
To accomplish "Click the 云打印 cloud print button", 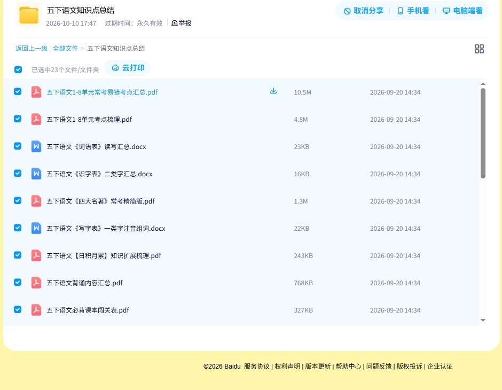I will (128, 68).
